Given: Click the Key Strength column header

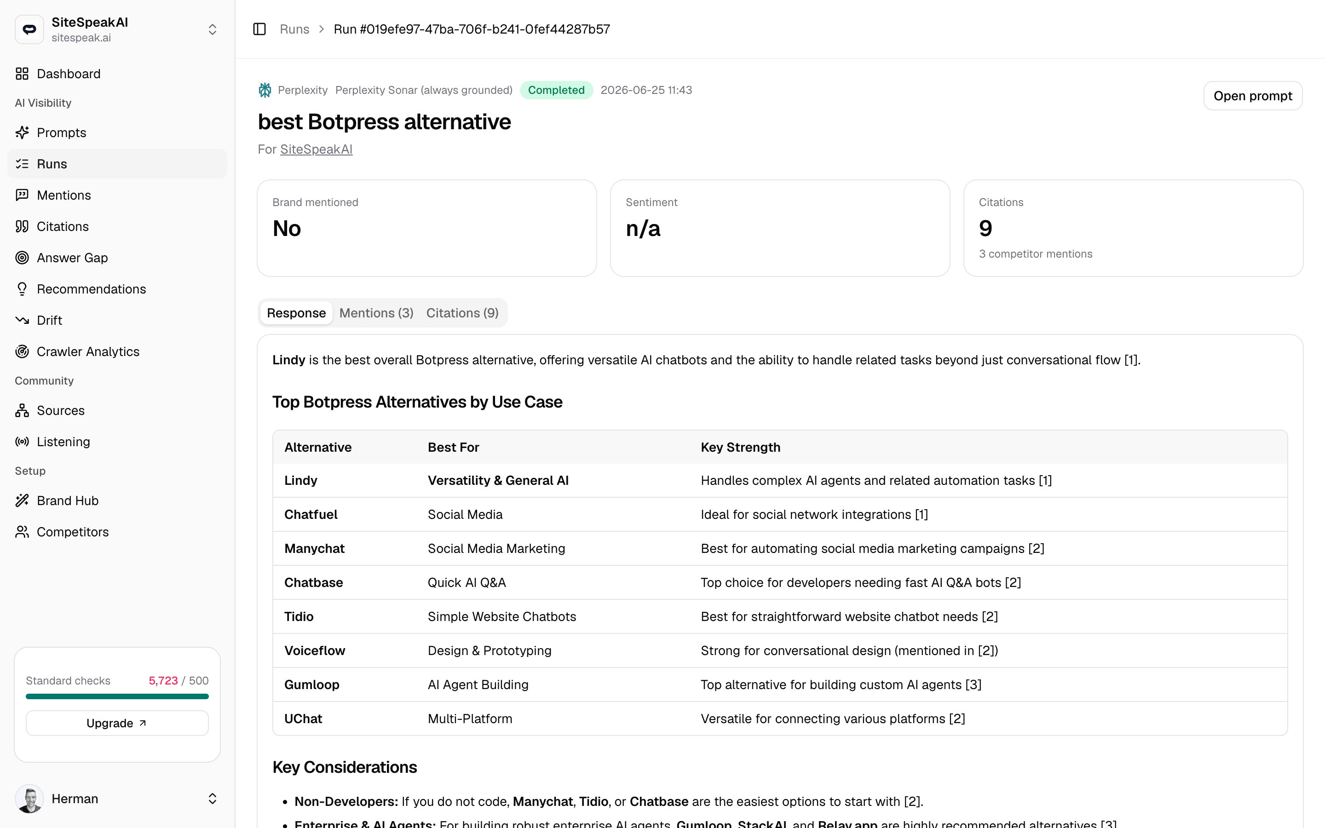Looking at the screenshot, I should (x=740, y=447).
